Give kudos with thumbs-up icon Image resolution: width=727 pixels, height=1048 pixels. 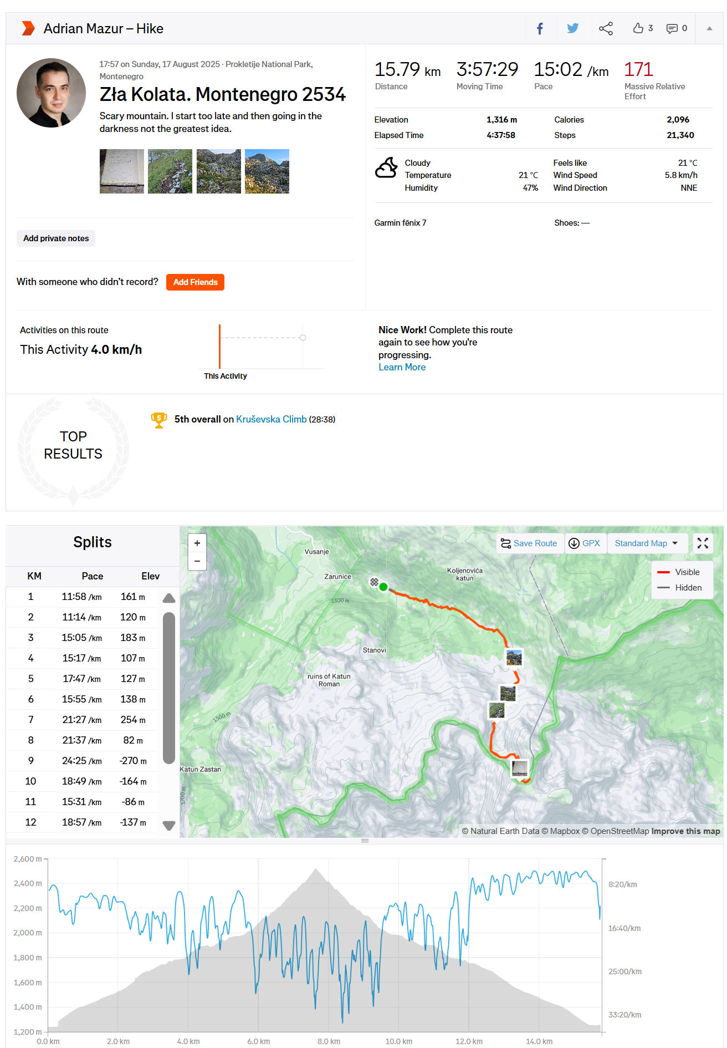pos(638,28)
